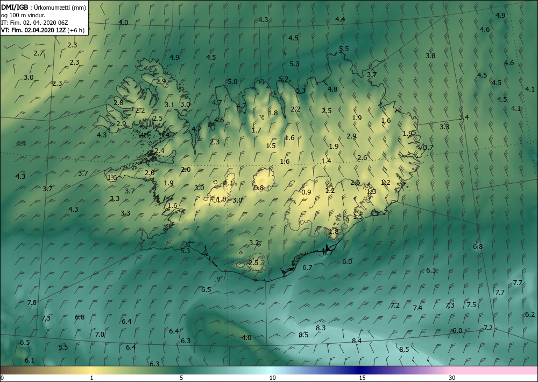Pick the 5.0 map value
The height and width of the screenshot is (382, 538).
pos(232,82)
